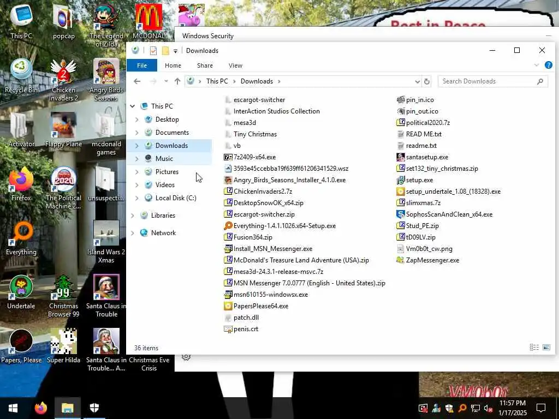Viewport: 559px width, 419px height.
Task: Open The Legend of Zilda shortcut
Action: click(x=106, y=25)
